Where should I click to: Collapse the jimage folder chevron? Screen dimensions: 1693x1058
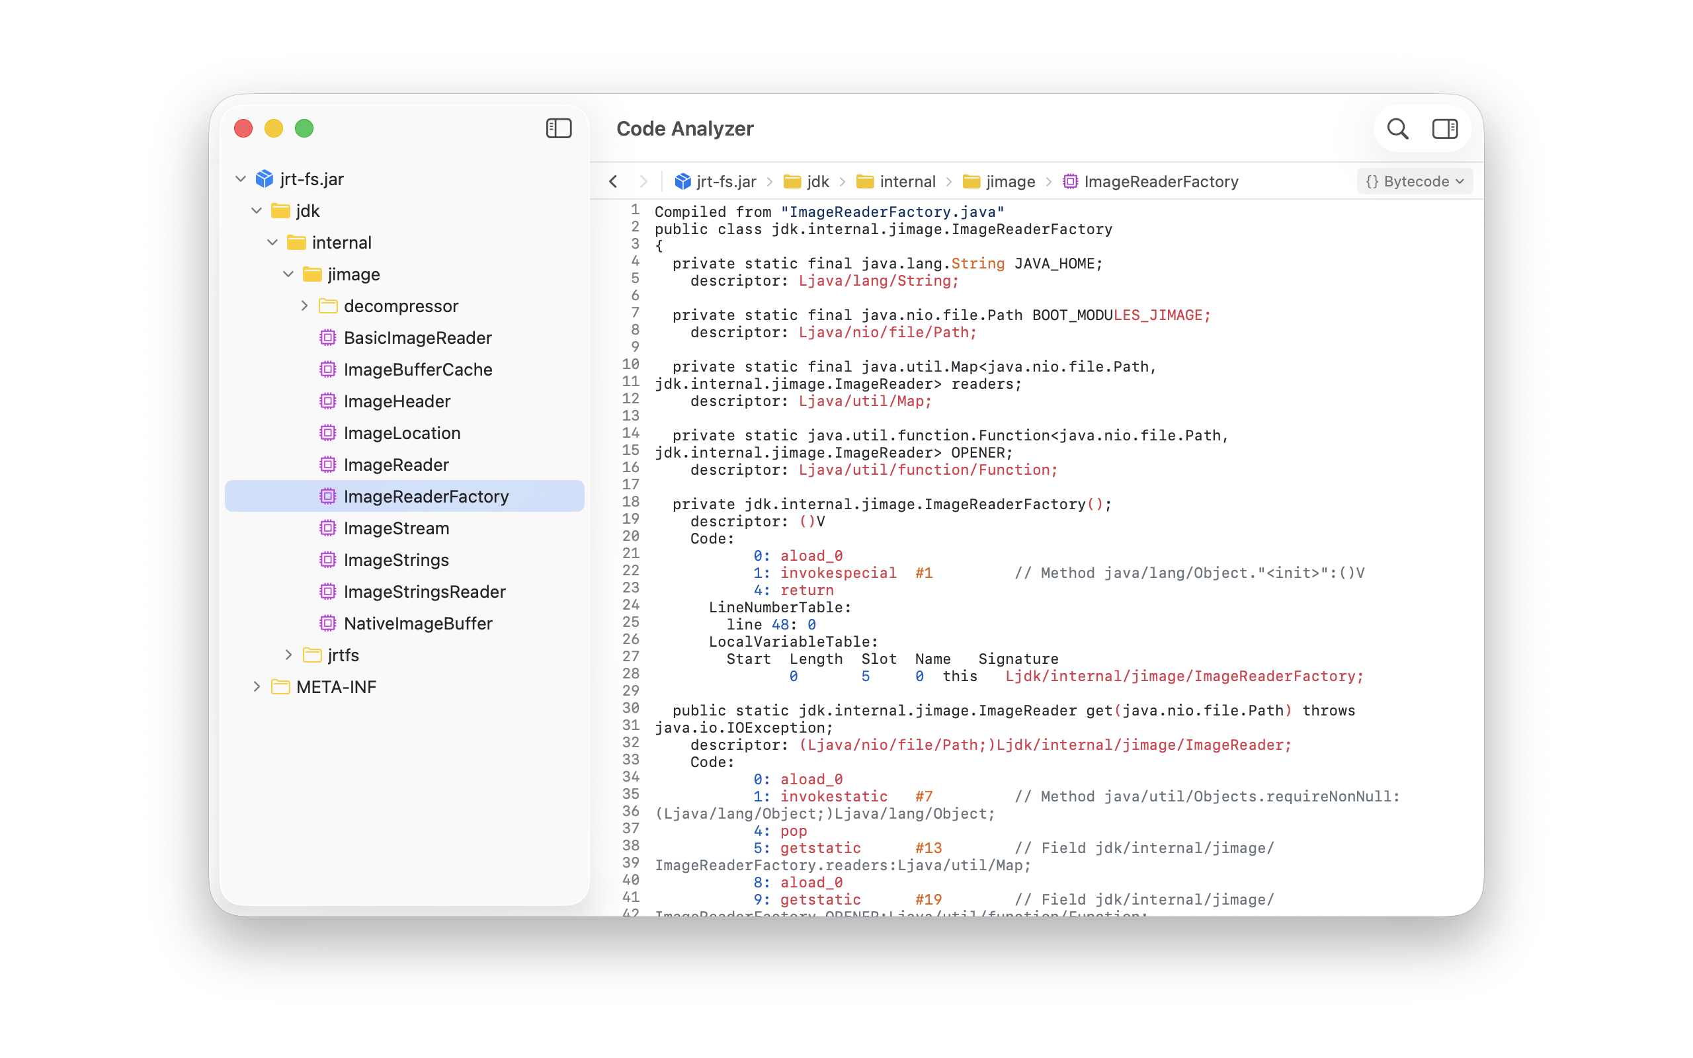click(288, 274)
